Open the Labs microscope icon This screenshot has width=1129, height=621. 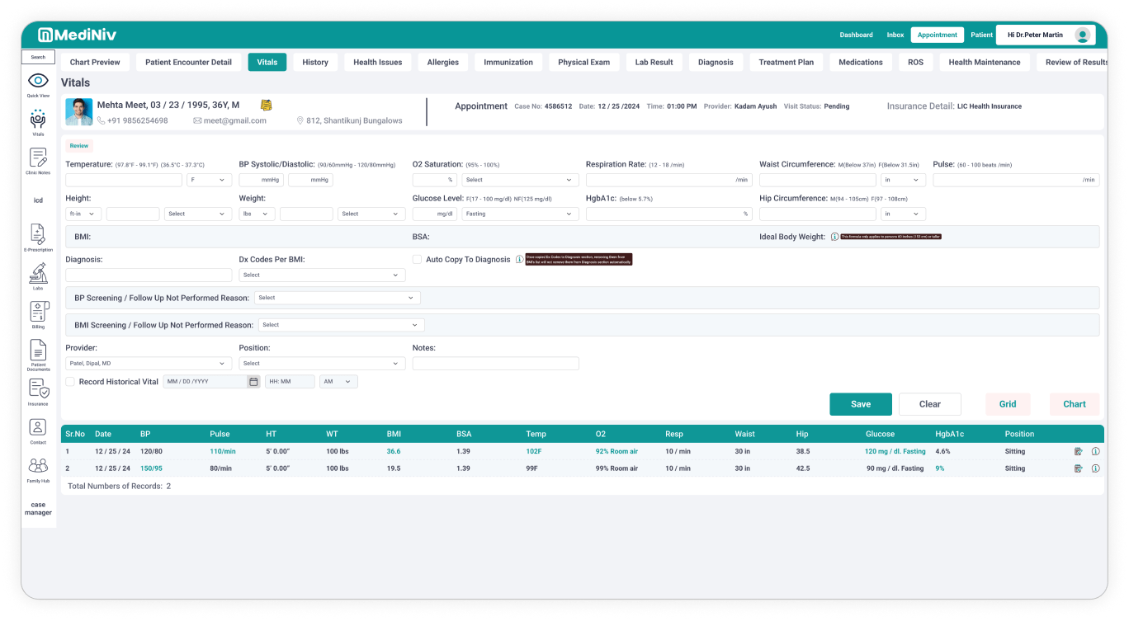[x=38, y=273]
